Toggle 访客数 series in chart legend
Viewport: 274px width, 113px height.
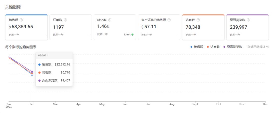pyautogui.click(x=213, y=47)
